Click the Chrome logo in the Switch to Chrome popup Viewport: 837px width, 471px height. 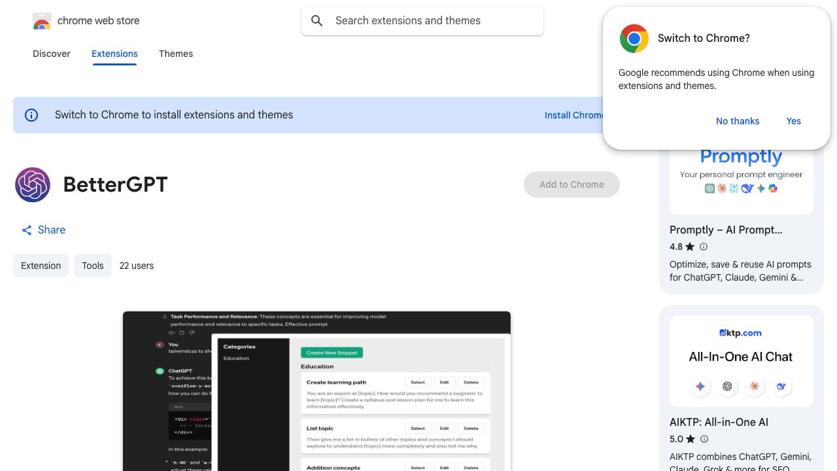tap(634, 39)
